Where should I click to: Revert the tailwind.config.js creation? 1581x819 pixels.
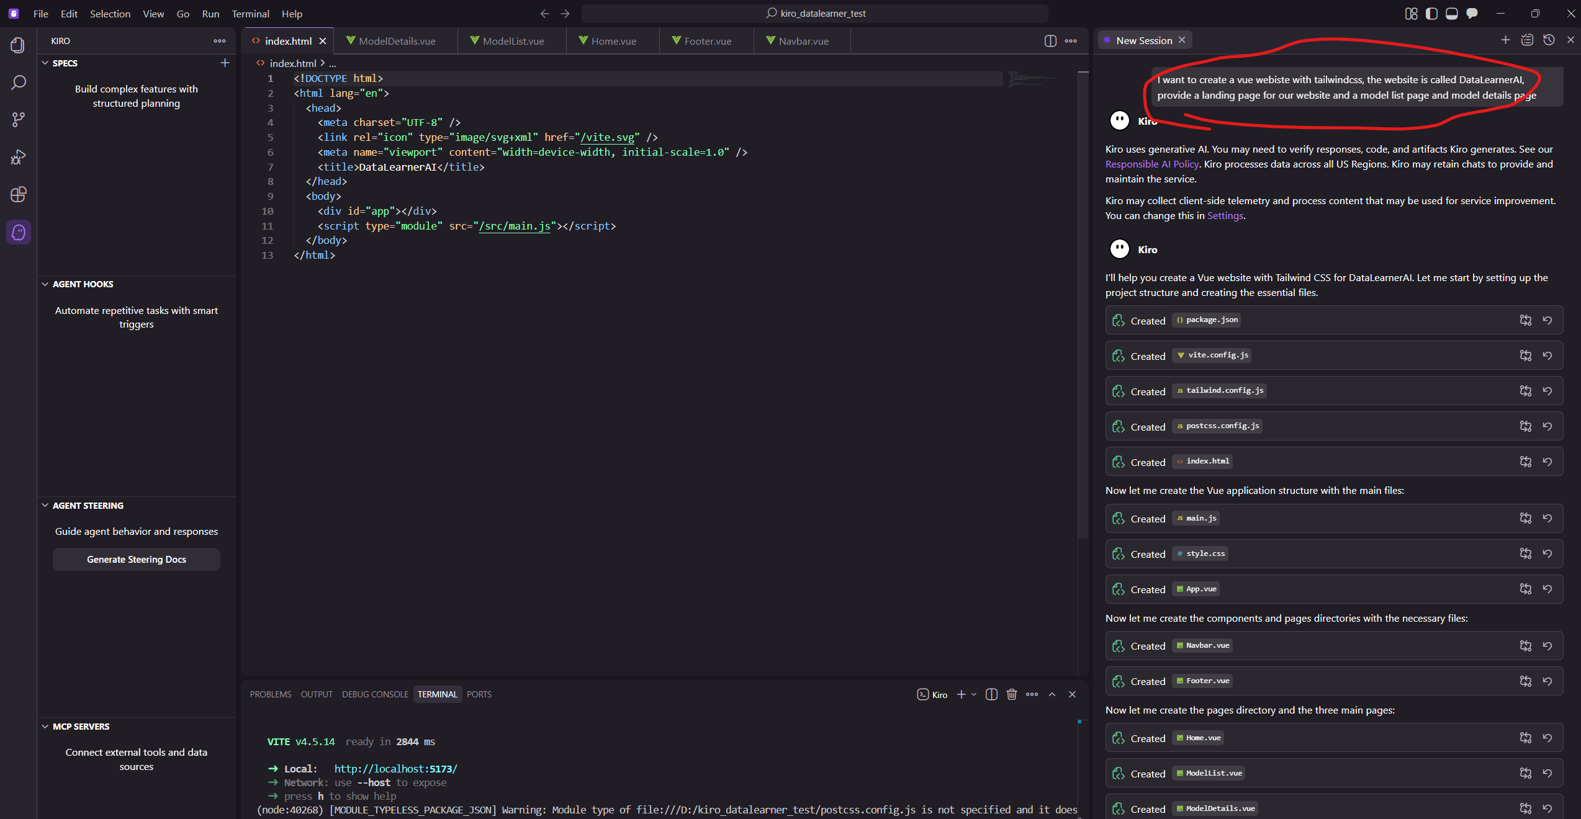click(1547, 391)
